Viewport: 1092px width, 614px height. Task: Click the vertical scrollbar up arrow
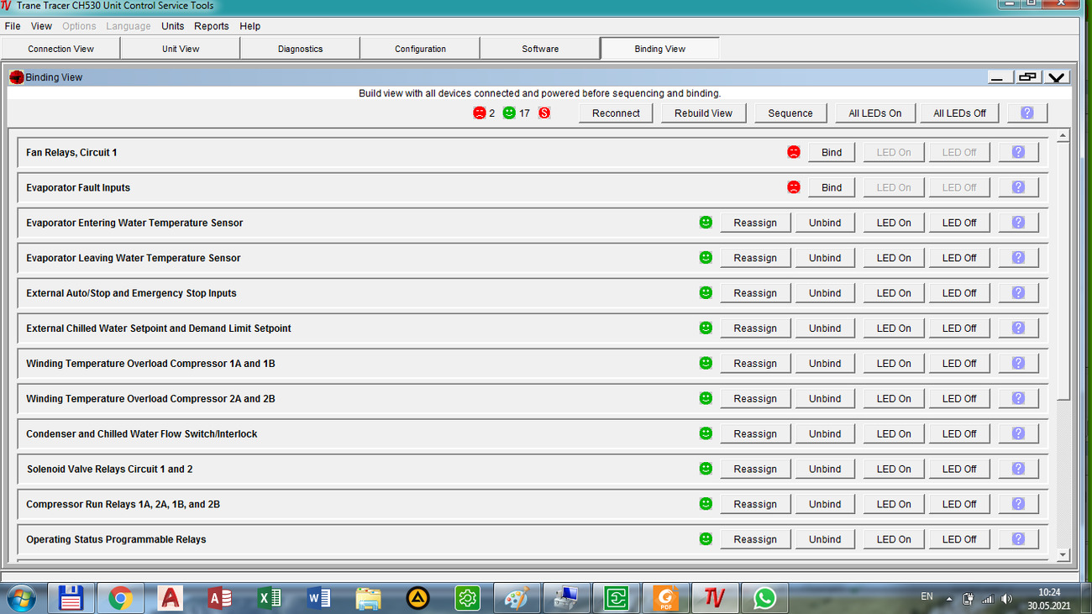(x=1063, y=135)
